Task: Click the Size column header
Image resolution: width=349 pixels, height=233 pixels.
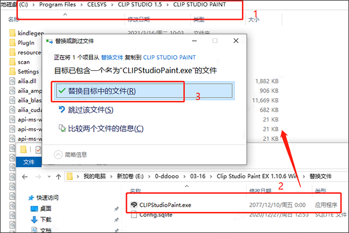Action: (x=254, y=20)
